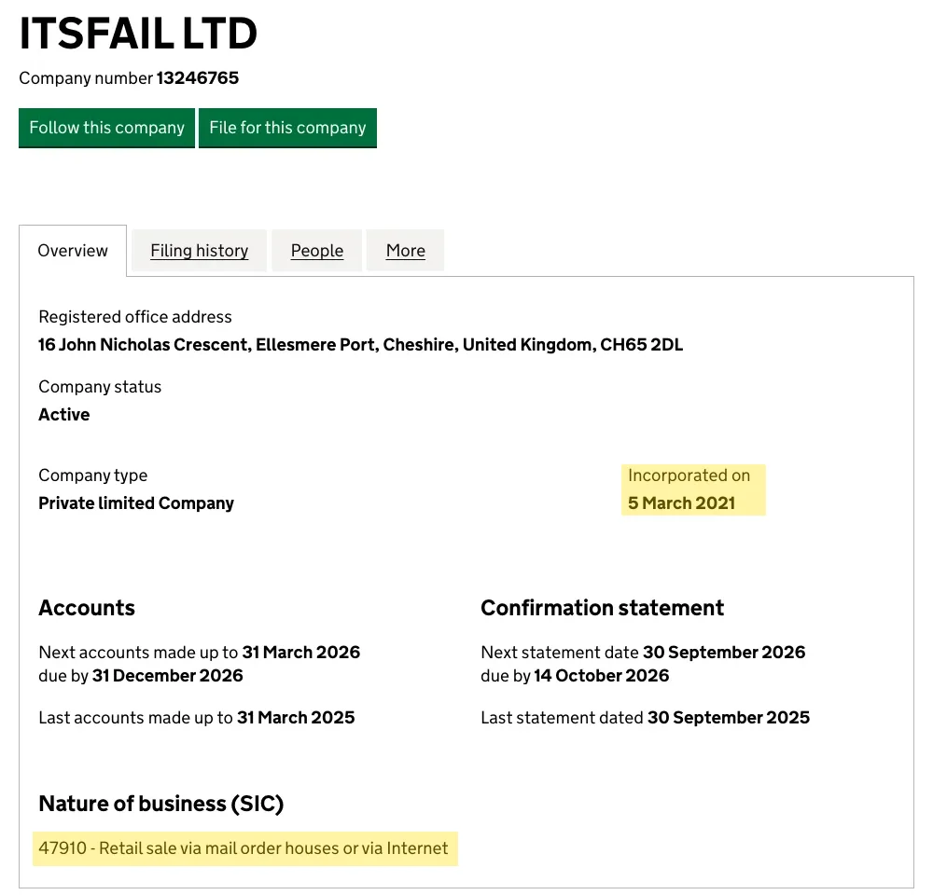Switch to the People tab
Viewport: 933px width, 895px height.
pyautogui.click(x=317, y=251)
